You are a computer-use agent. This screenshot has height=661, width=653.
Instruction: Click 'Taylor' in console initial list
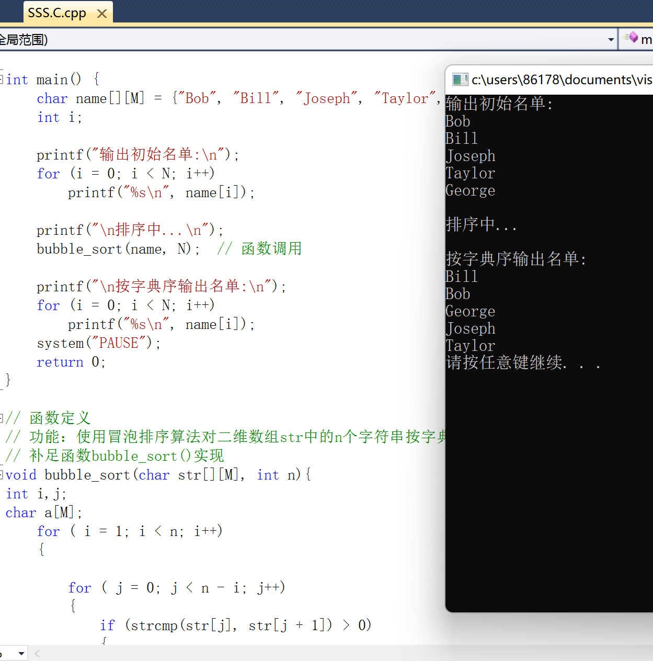pos(471,173)
